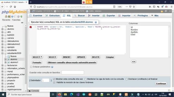Click the page settings gear icon in the top bar
Image resolution: width=174 pixels, height=97 pixels.
[x=166, y=11]
